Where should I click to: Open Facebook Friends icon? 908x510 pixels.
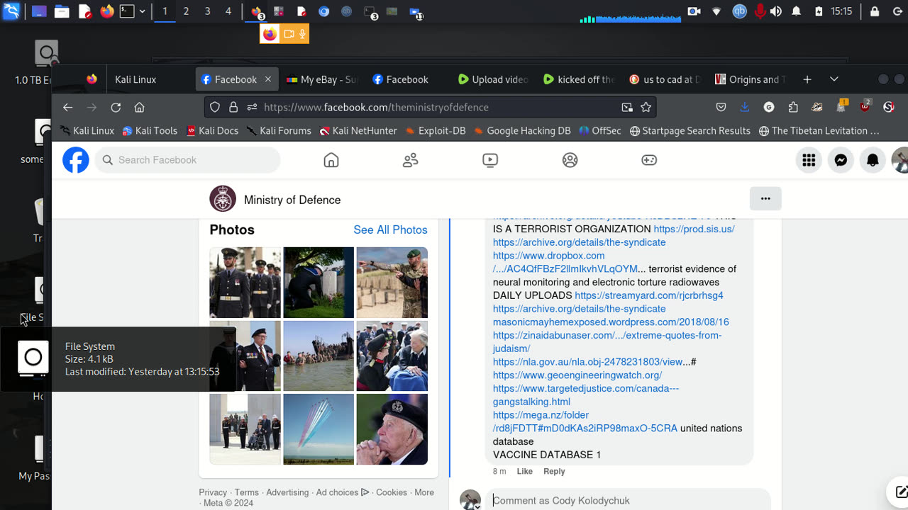point(411,160)
